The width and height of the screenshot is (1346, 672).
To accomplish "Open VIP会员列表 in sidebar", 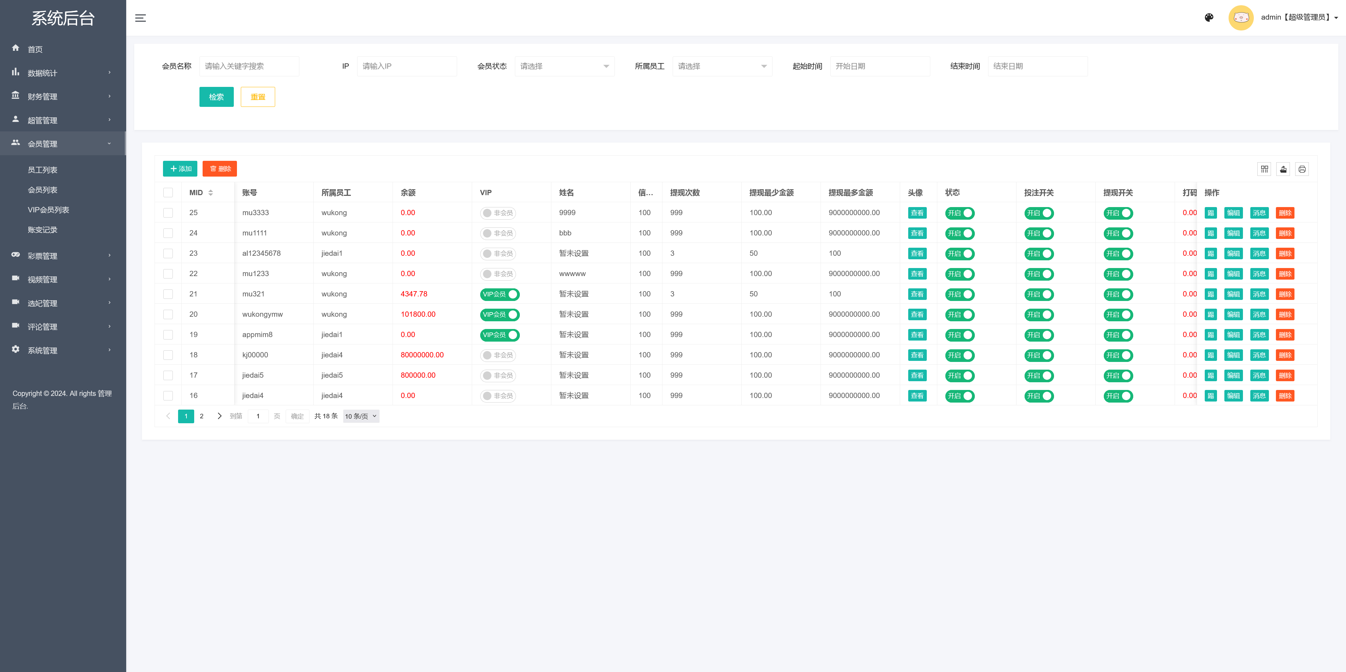I will click(x=48, y=210).
